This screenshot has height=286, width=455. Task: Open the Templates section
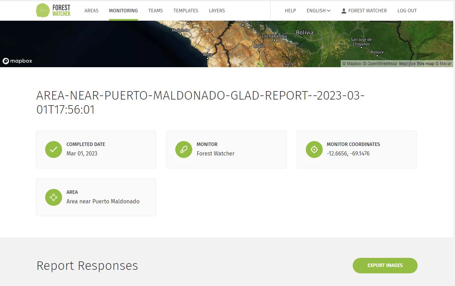tap(186, 11)
